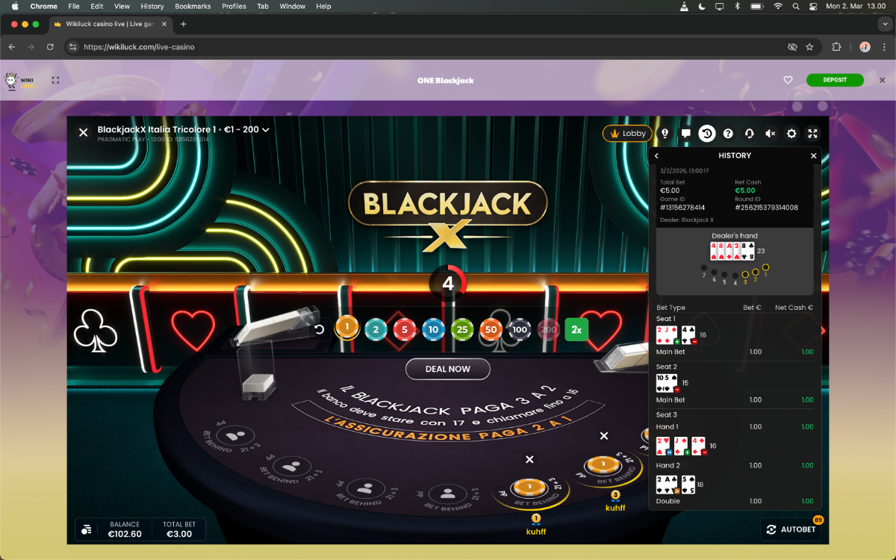The image size is (896, 560).
Task: Click the undo bet arrow icon
Action: point(320,329)
